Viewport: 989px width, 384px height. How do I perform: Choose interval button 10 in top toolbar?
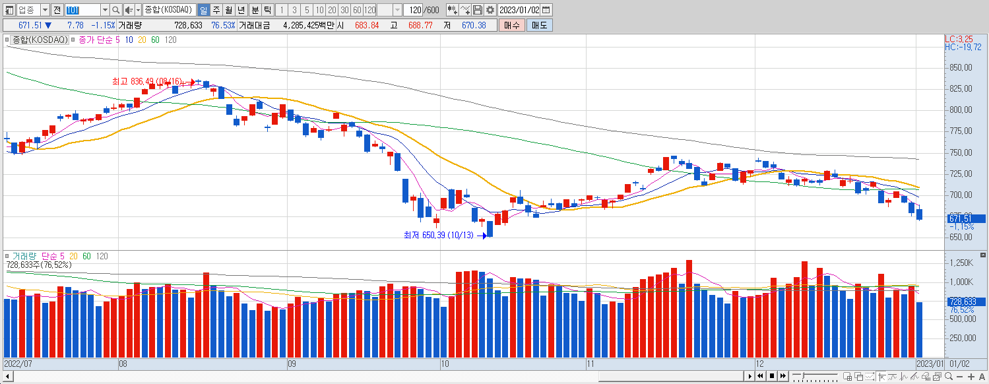(319, 10)
